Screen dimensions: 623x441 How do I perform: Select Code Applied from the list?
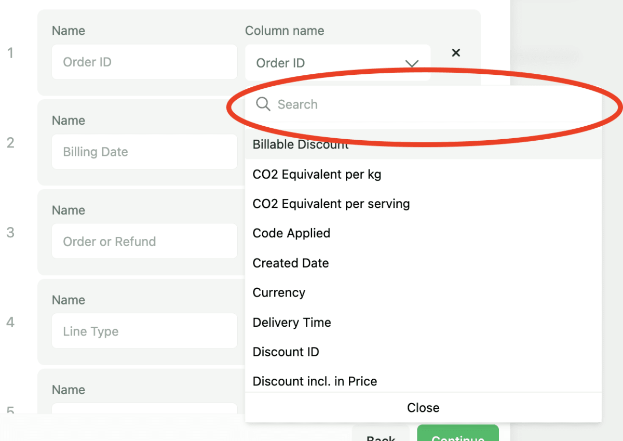291,233
